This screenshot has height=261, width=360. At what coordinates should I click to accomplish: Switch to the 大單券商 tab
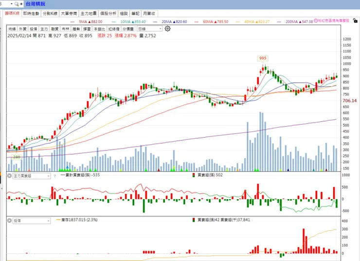point(69,14)
